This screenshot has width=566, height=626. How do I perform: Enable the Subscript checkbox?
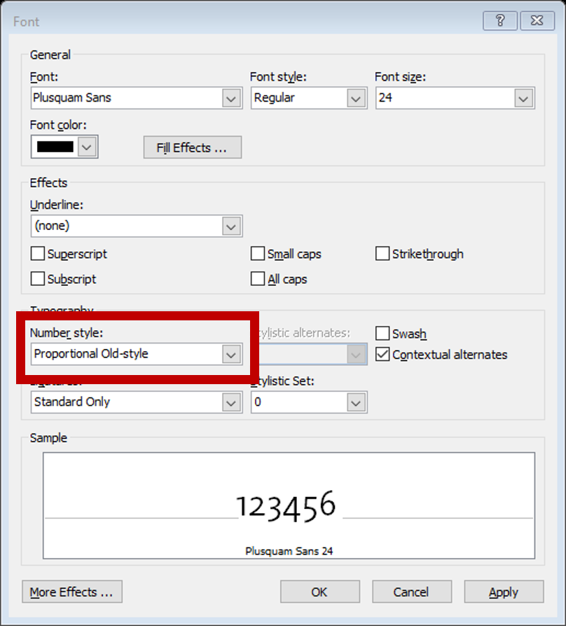pyautogui.click(x=38, y=279)
